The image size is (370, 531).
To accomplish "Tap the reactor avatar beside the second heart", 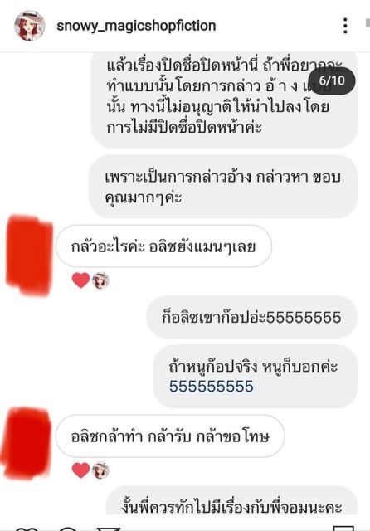I will [100, 470].
